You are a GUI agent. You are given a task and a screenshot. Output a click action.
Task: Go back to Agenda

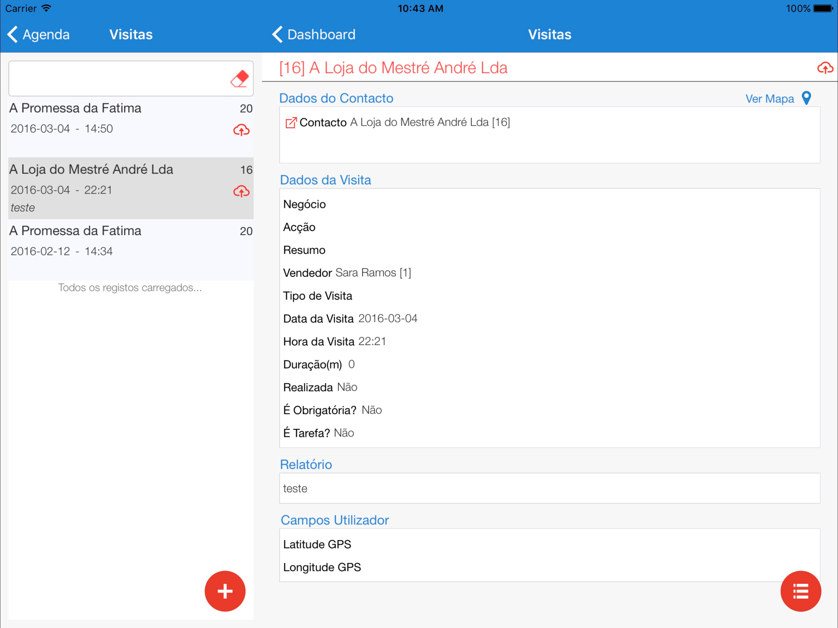(39, 34)
